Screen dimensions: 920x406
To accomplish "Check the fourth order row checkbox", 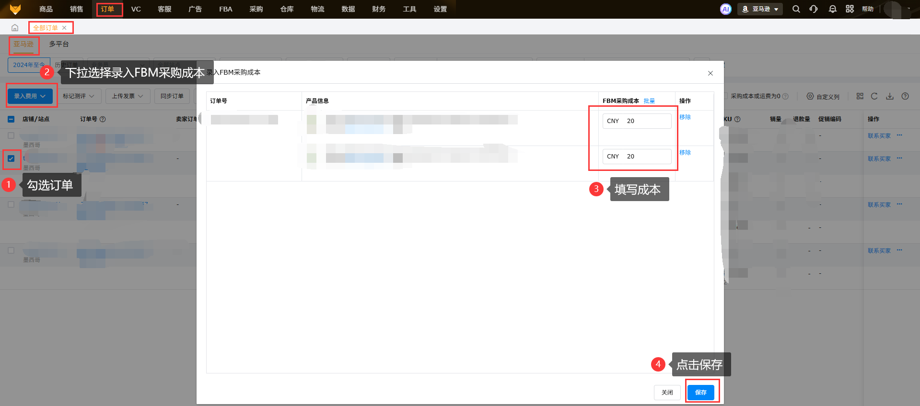I will point(11,250).
